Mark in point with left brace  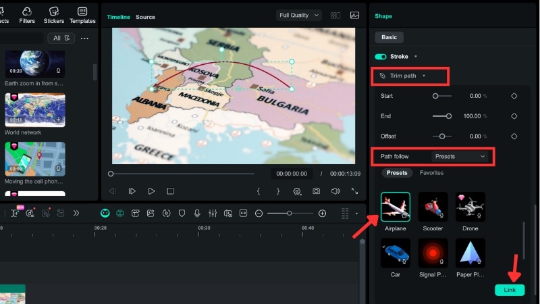tap(259, 191)
